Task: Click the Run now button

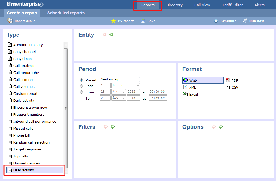Action: pos(253,21)
